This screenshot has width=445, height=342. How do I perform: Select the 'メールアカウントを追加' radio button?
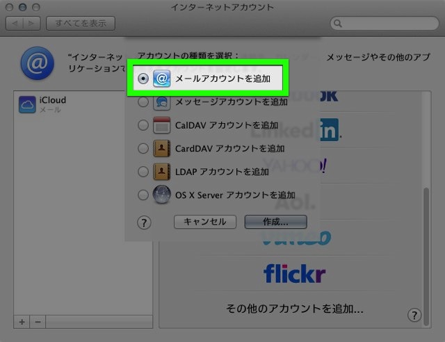pos(143,79)
